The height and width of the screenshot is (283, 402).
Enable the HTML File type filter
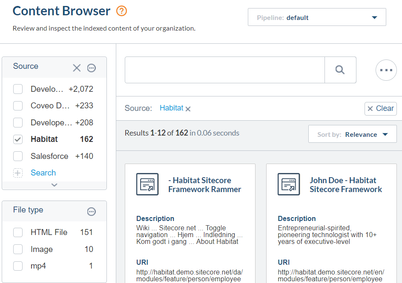pyautogui.click(x=18, y=232)
